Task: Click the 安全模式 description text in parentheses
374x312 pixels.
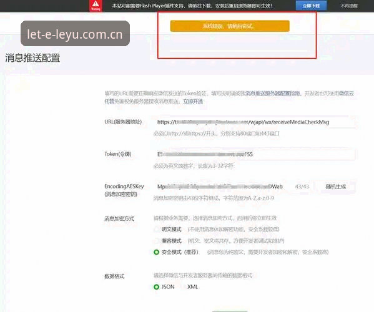Action: (x=268, y=252)
